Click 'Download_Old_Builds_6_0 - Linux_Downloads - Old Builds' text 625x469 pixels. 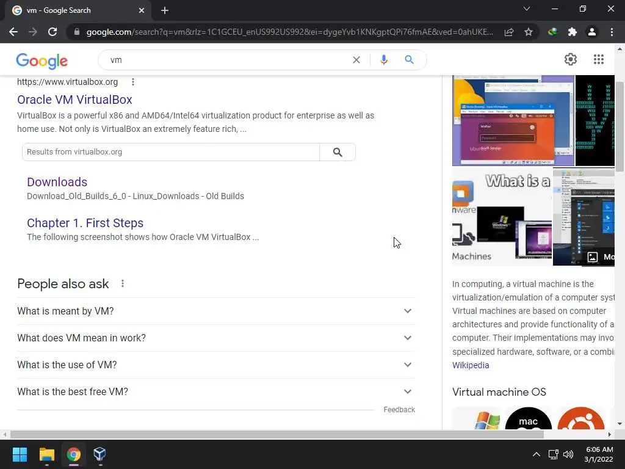pyautogui.click(x=135, y=196)
